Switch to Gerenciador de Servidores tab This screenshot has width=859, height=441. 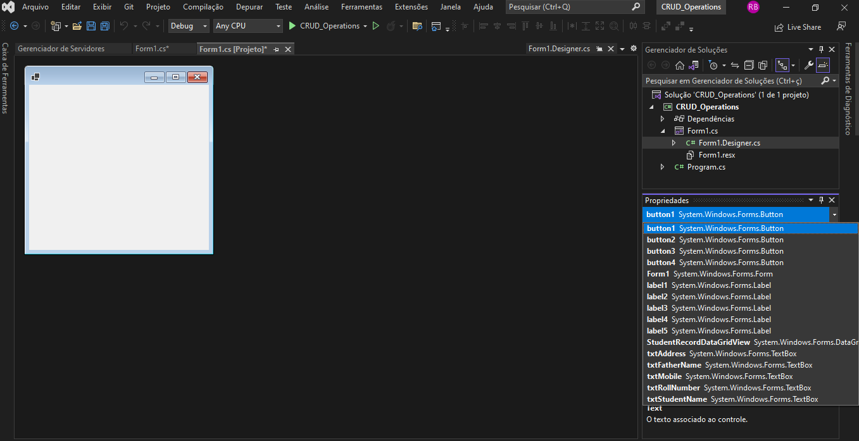61,49
